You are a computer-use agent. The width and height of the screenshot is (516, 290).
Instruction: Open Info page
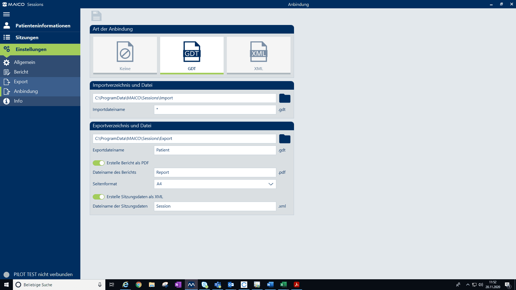[x=18, y=101]
